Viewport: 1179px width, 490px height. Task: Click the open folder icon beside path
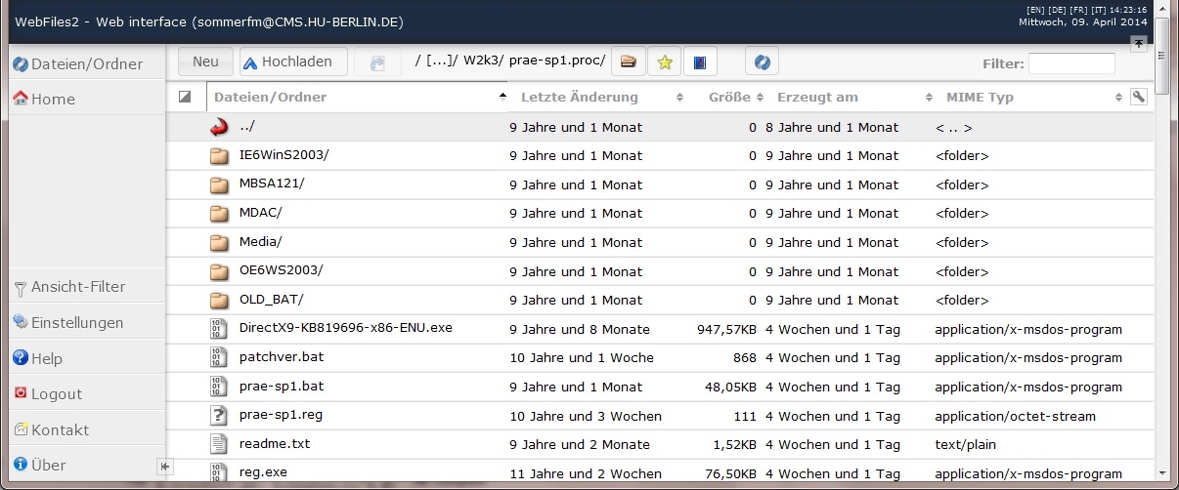pyautogui.click(x=629, y=62)
